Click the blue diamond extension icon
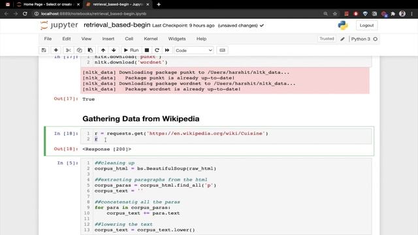Image resolution: width=418 pixels, height=235 pixels. [x=365, y=14]
